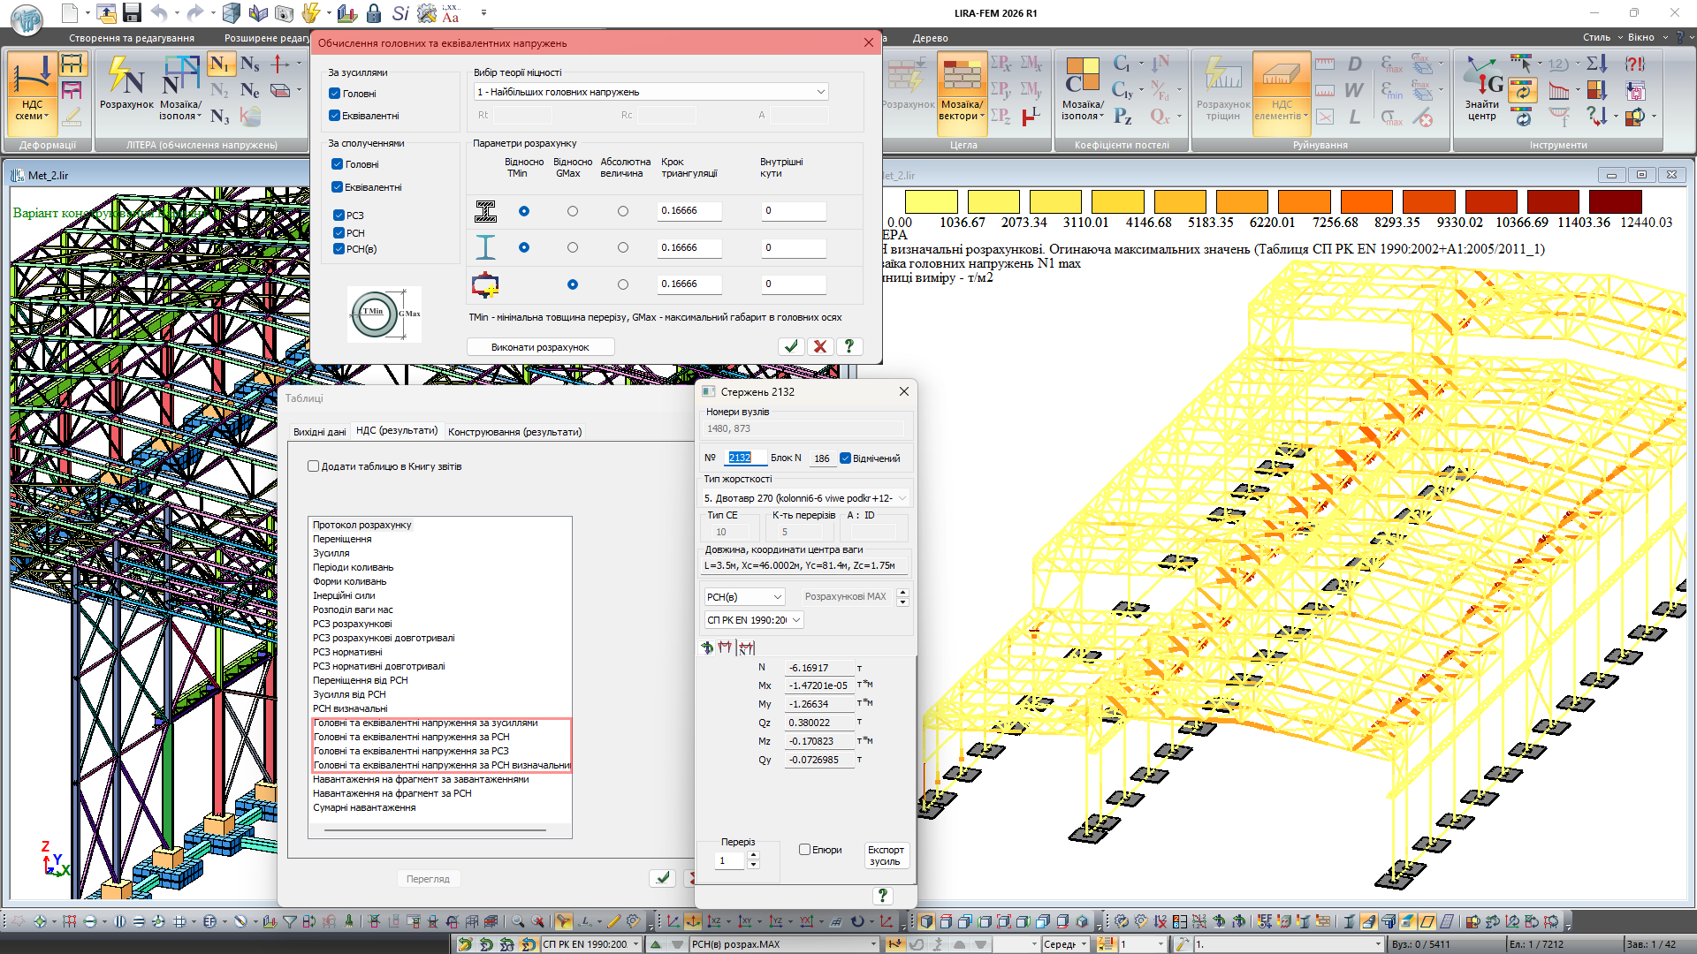The width and height of the screenshot is (1697, 954).
Task: Enable Додати таблицю в Книгу звітів checkbox
Action: pyautogui.click(x=314, y=466)
